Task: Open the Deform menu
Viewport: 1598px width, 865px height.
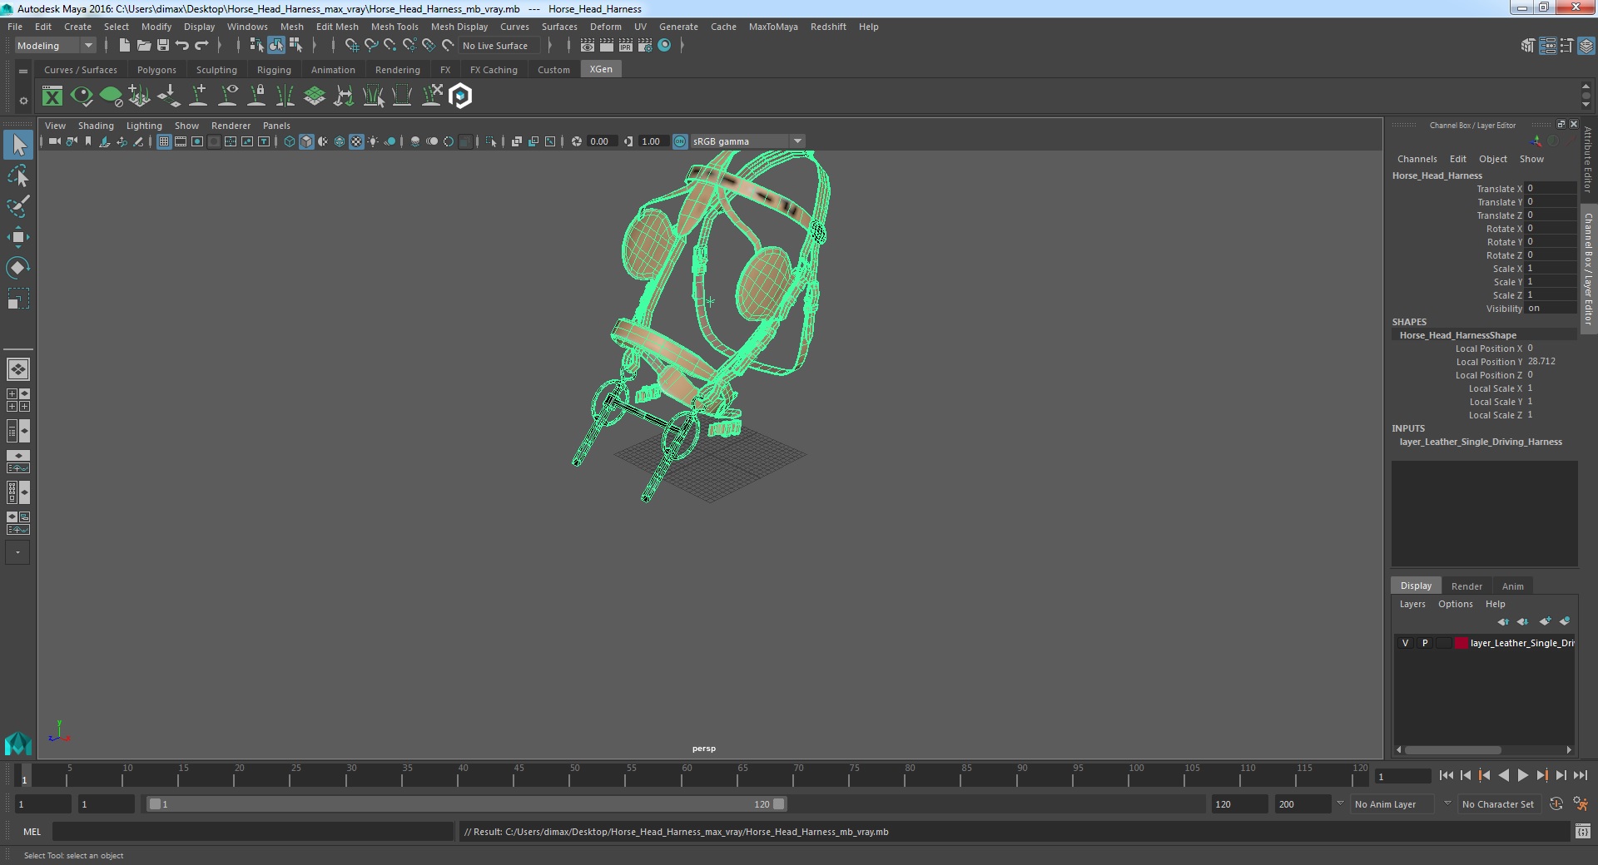Action: tap(605, 27)
